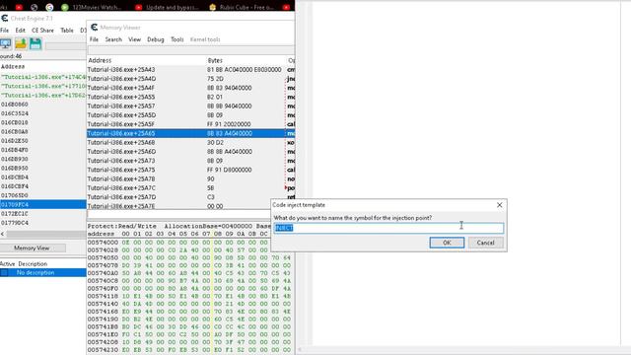Open the Rubik Cube bookmark

pyautogui.click(x=242, y=7)
